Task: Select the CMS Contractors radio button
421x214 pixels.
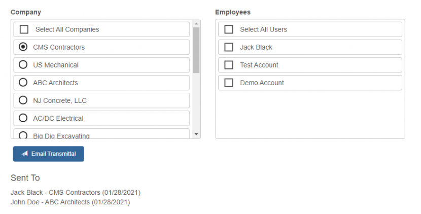Action: pos(23,47)
